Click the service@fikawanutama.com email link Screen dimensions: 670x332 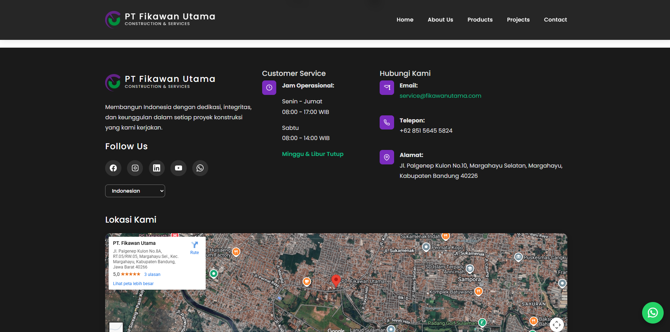[440, 96]
